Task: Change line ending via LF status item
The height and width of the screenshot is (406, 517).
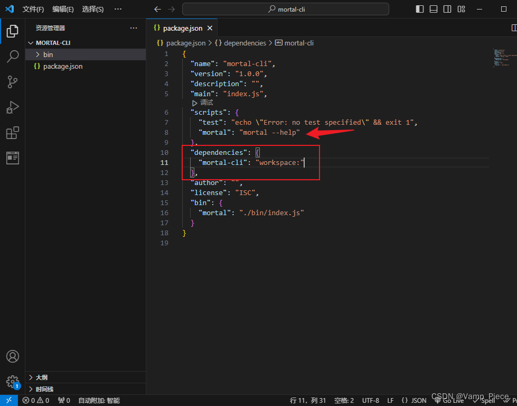Action: 390,400
